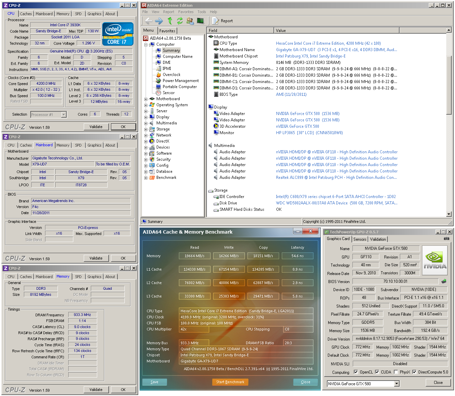Click the green Refresh arrows in AIDA64 toolbar
This screenshot has width=455, height=396.
pyautogui.click(x=180, y=21)
